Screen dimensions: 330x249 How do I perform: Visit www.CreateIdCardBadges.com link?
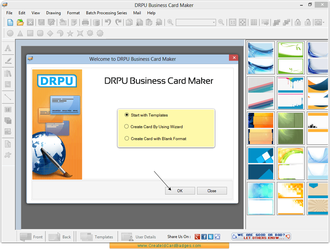169,246
